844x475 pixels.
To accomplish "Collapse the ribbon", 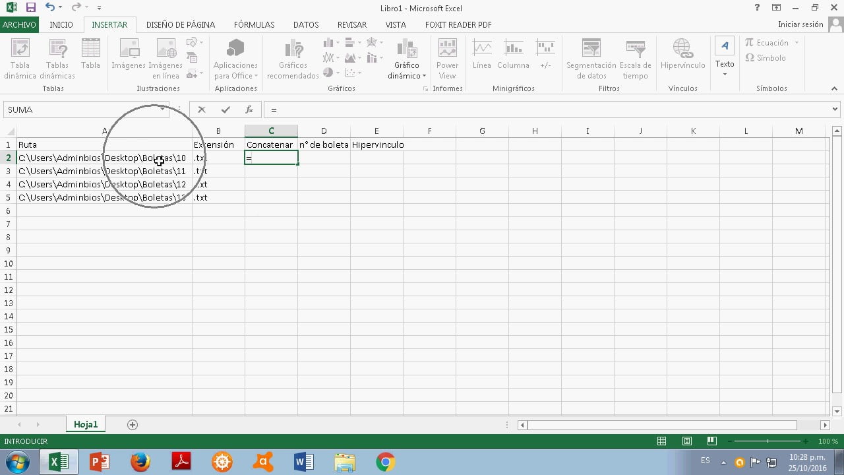I will click(x=835, y=88).
